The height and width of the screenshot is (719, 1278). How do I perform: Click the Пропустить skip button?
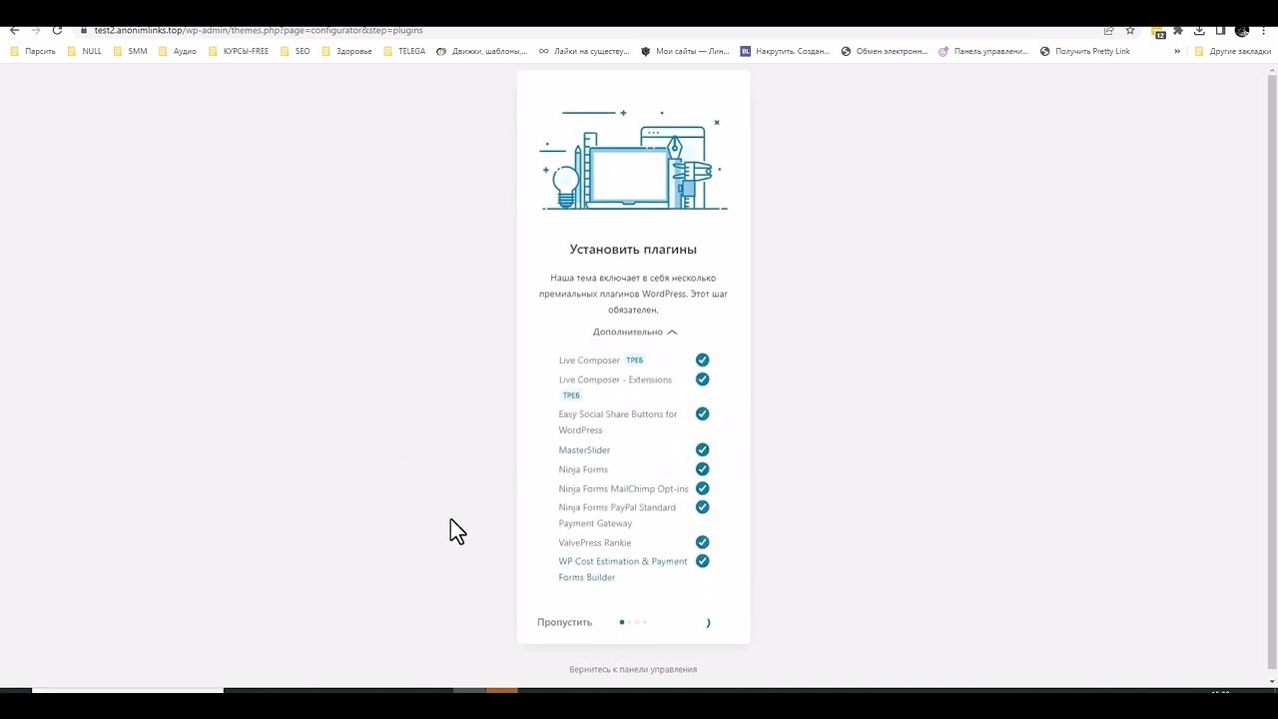[x=564, y=622]
